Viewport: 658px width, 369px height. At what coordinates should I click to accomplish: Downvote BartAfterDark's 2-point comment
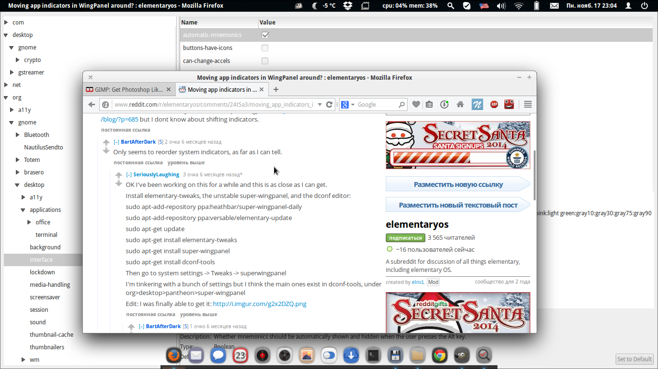coord(106,151)
